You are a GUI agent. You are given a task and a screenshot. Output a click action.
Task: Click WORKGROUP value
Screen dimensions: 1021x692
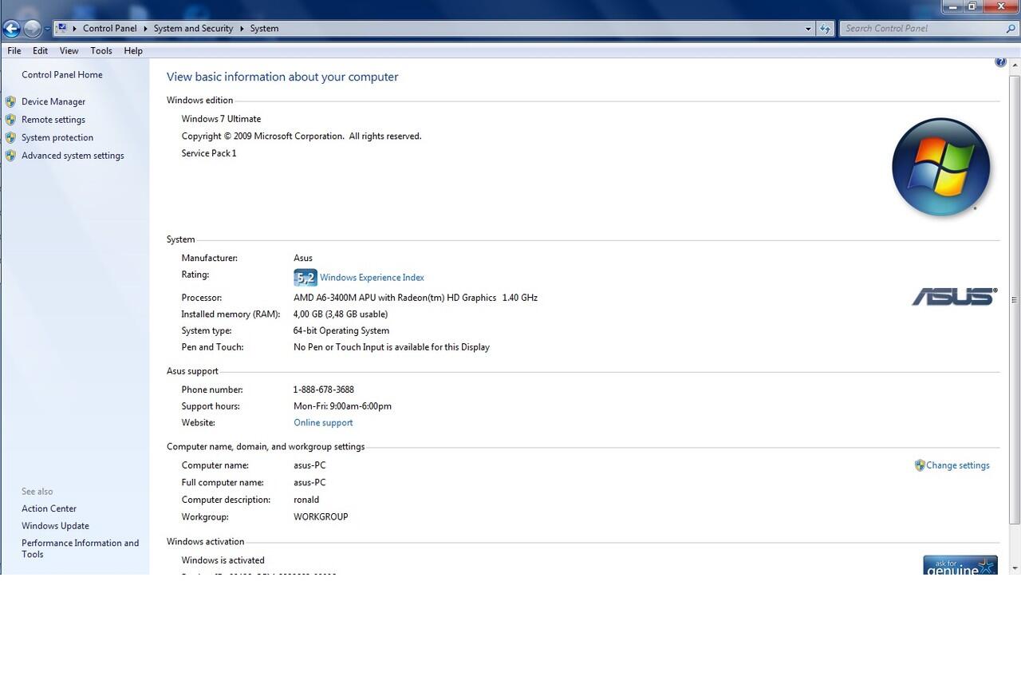pos(321,517)
